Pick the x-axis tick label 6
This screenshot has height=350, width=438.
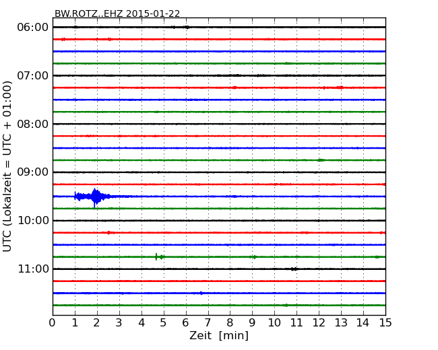point(185,323)
